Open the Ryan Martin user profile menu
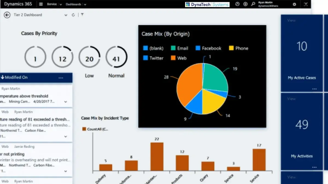 pos(268,4)
